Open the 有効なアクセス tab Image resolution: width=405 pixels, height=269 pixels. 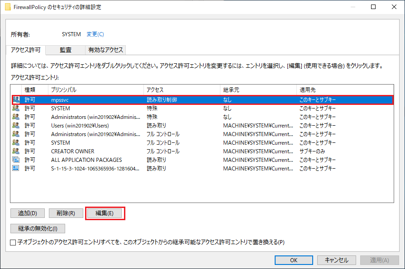pos(105,50)
